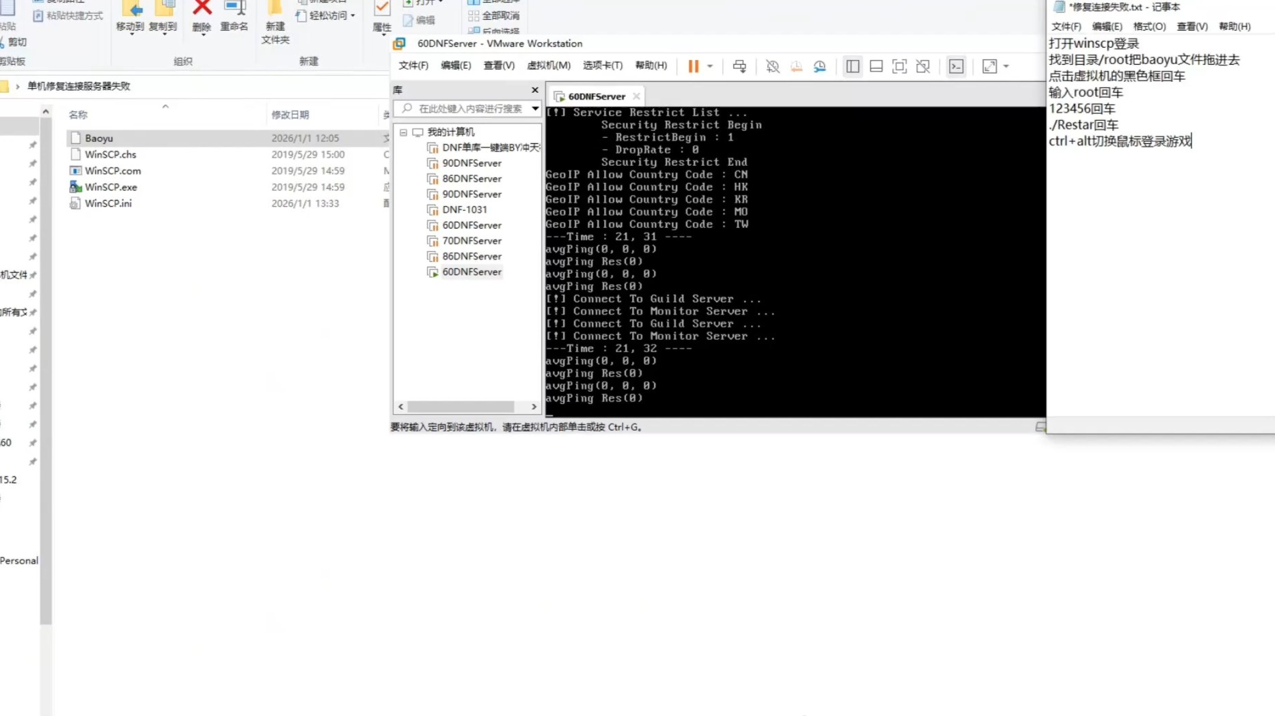Click Paste shortcut (粘贴快捷方式) in ribbon
This screenshot has height=716, width=1275.
pyautogui.click(x=68, y=15)
